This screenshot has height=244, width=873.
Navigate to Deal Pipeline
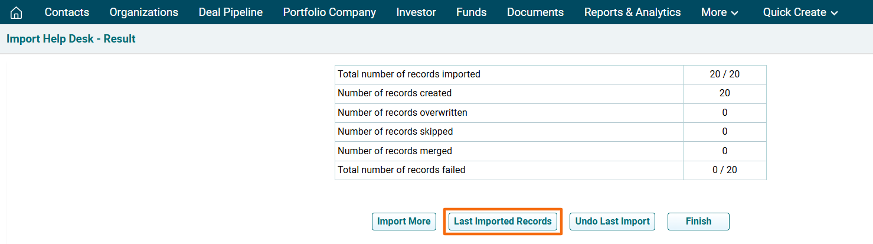pyautogui.click(x=230, y=12)
